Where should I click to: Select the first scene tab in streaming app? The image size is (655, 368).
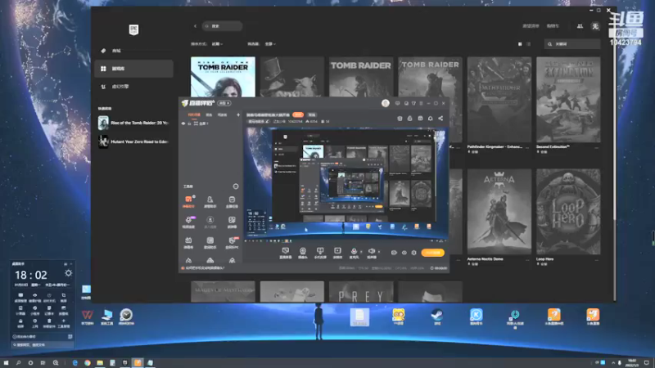coord(194,114)
